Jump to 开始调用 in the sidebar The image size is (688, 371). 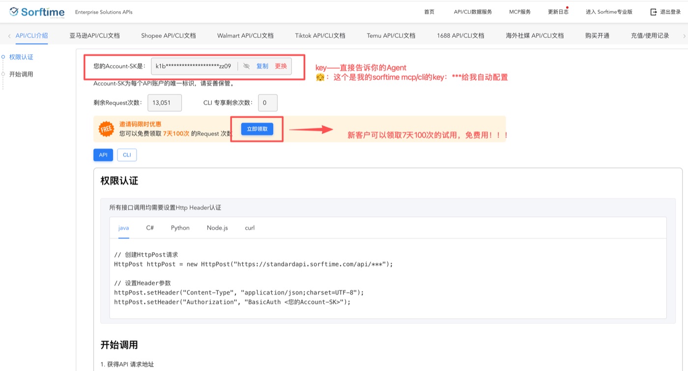tap(21, 74)
